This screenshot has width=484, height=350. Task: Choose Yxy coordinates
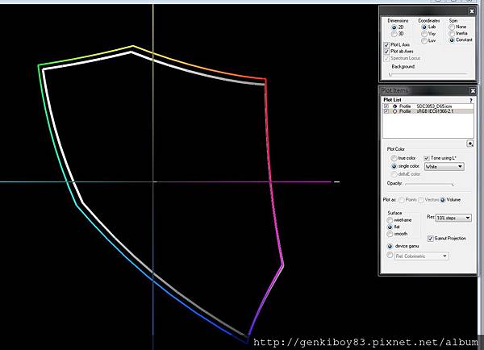click(x=424, y=34)
